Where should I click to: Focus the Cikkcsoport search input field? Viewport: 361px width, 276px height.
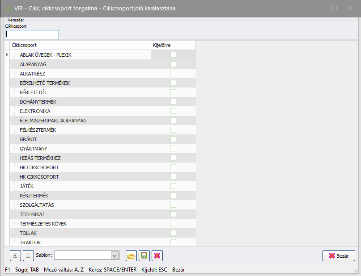[x=32, y=35]
